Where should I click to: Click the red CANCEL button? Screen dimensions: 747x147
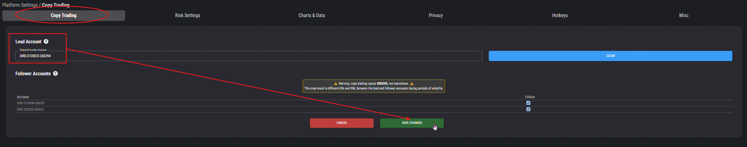point(341,123)
